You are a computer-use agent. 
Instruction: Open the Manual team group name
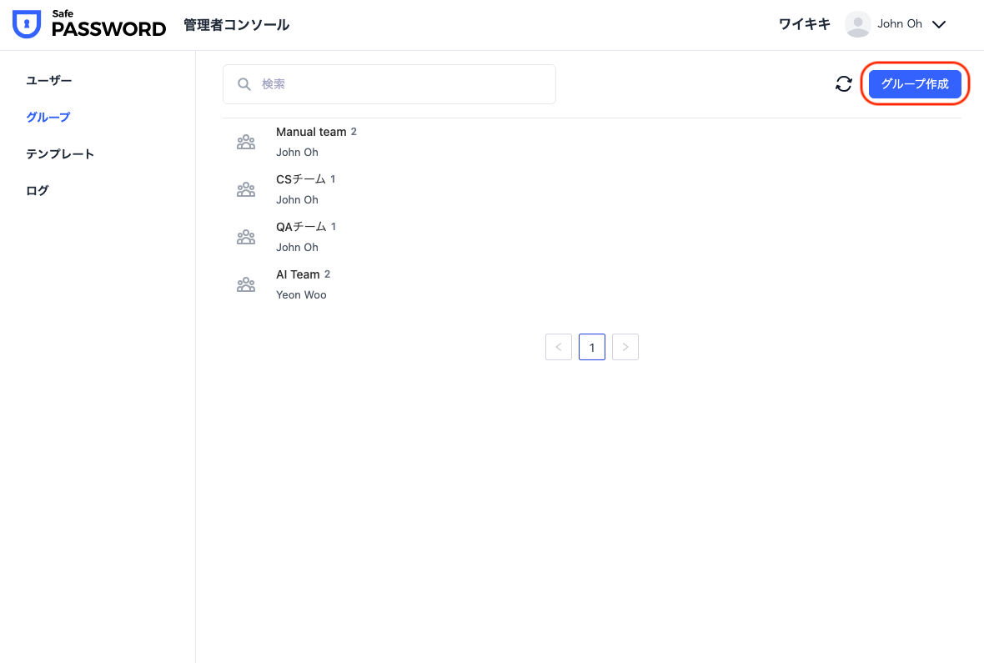click(310, 132)
